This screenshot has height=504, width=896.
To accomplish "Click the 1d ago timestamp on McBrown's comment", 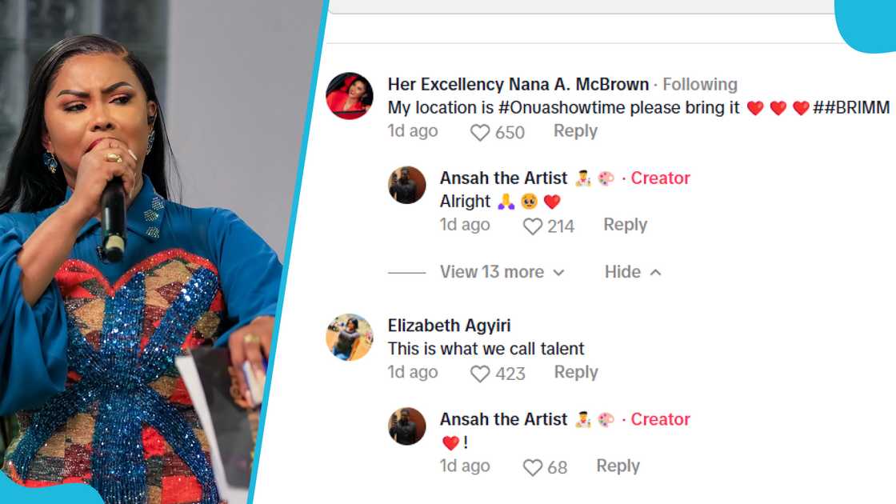I will [412, 131].
